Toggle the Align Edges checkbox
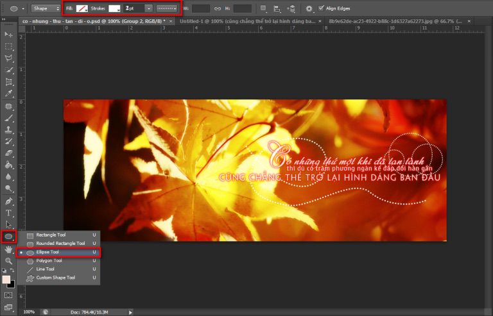493x316 pixels. pyautogui.click(x=322, y=8)
